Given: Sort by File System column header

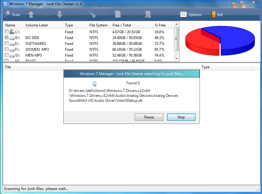Looking at the screenshot, I should tap(99, 25).
